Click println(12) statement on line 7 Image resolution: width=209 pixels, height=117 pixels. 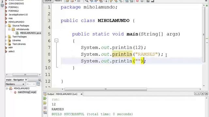pyautogui.click(x=129, y=47)
